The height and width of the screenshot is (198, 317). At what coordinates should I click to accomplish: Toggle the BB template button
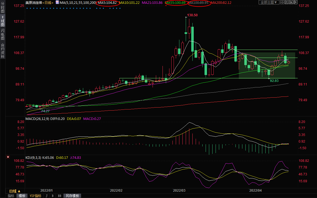pyautogui.click(x=59, y=196)
